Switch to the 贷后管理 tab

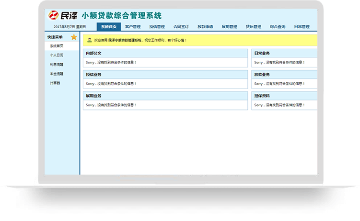(254, 27)
